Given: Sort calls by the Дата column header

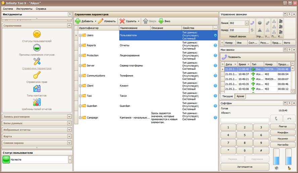Looking at the screenshot, I should pos(231,64).
